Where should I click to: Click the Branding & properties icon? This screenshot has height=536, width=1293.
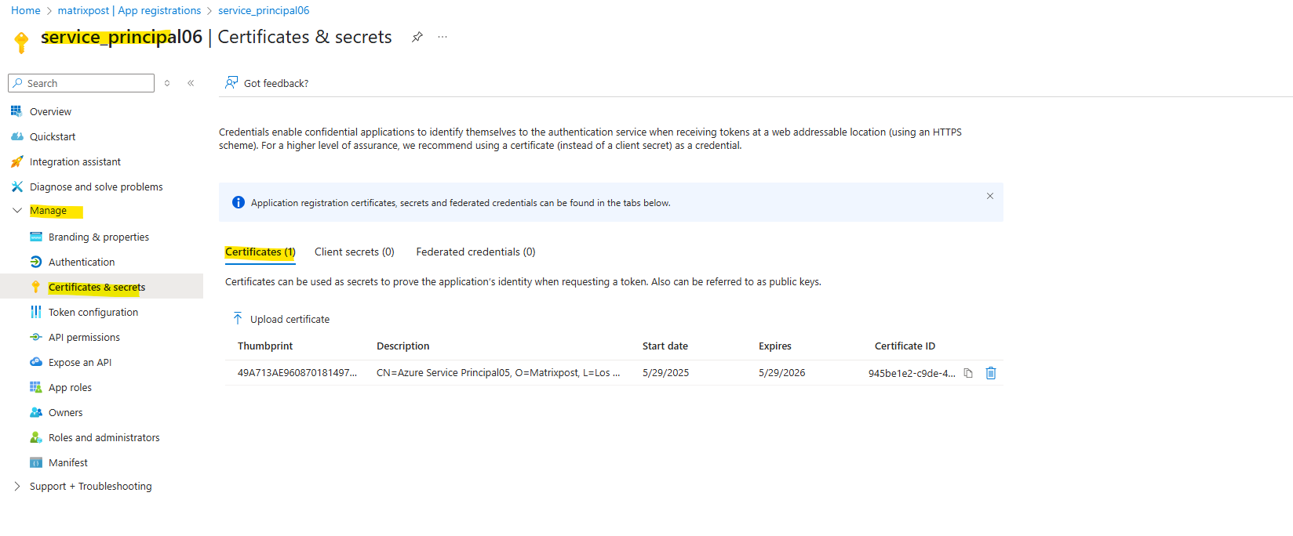click(36, 237)
